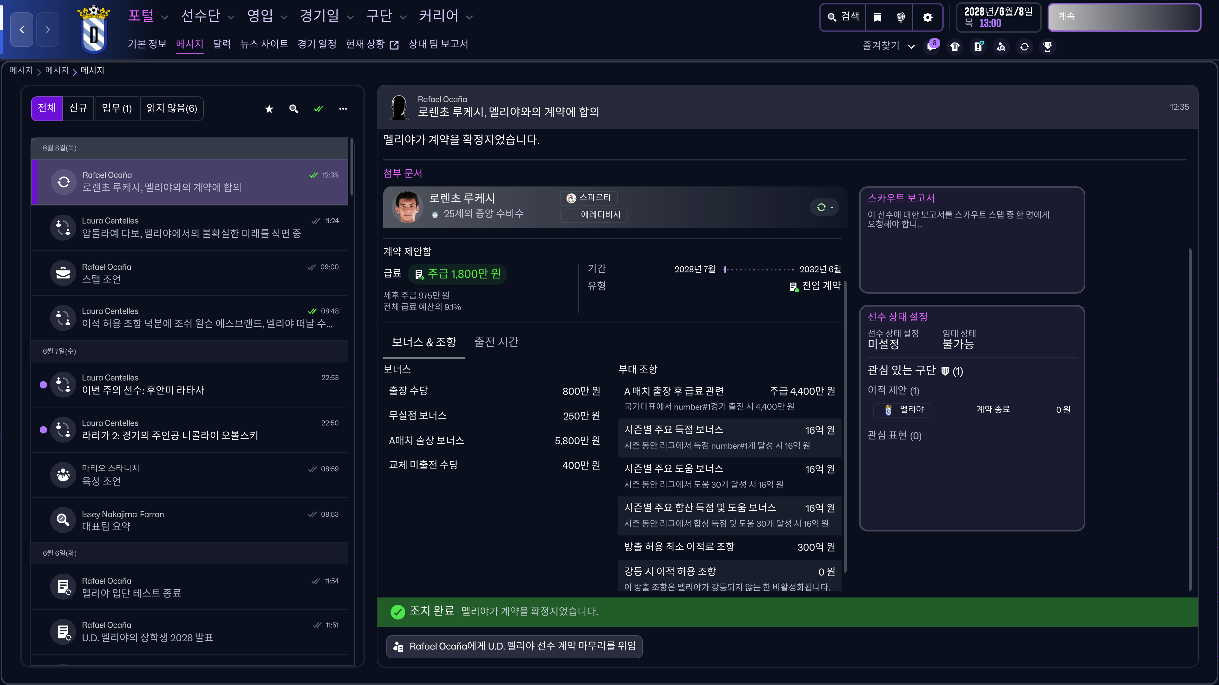Toggle the 업무 (1) filter button

point(117,109)
